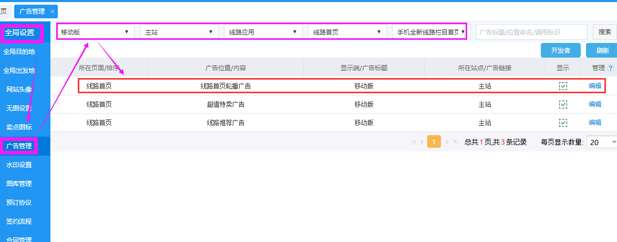This screenshot has height=242, width=617.
Task: Open the 线路应用 dropdown
Action: (x=263, y=32)
